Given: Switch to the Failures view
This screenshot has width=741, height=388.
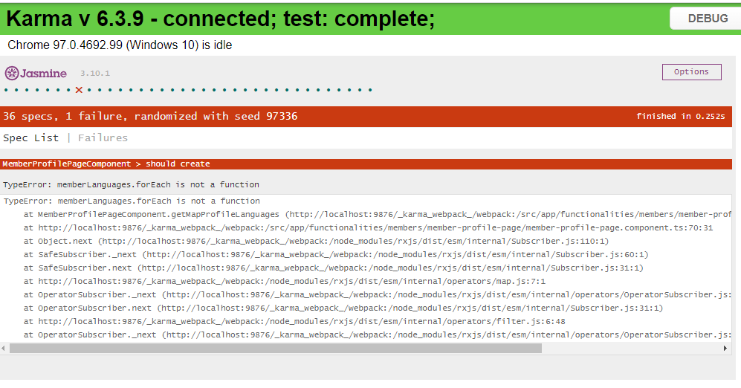Looking at the screenshot, I should point(103,138).
